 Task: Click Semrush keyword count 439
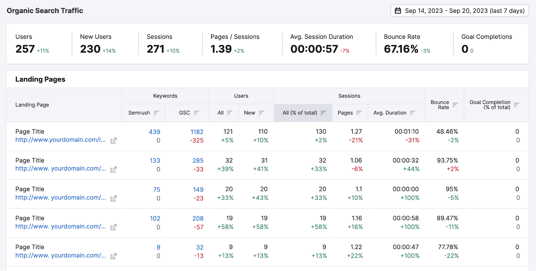pyautogui.click(x=154, y=132)
